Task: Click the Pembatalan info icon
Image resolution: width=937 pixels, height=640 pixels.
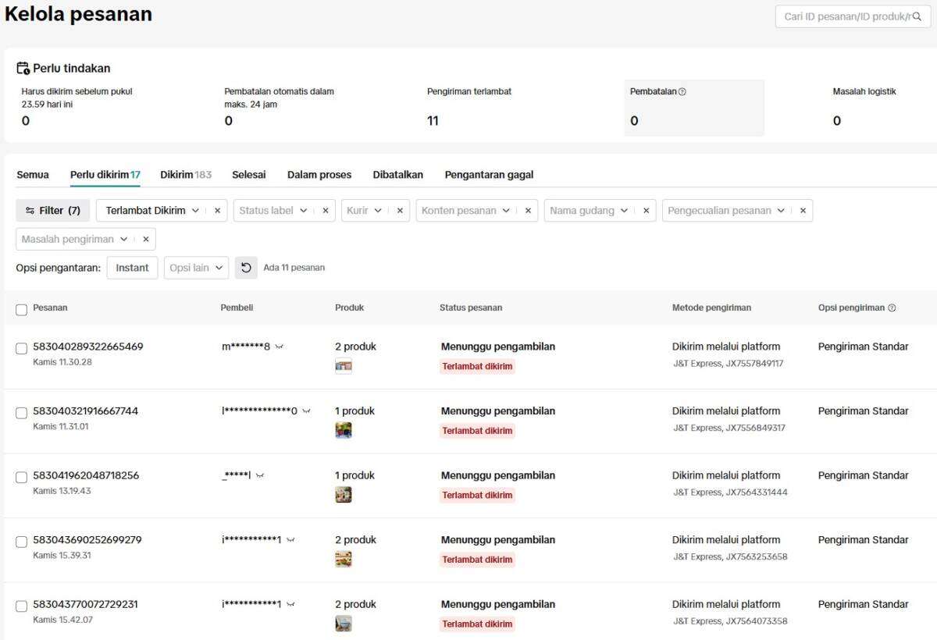Action: (682, 91)
